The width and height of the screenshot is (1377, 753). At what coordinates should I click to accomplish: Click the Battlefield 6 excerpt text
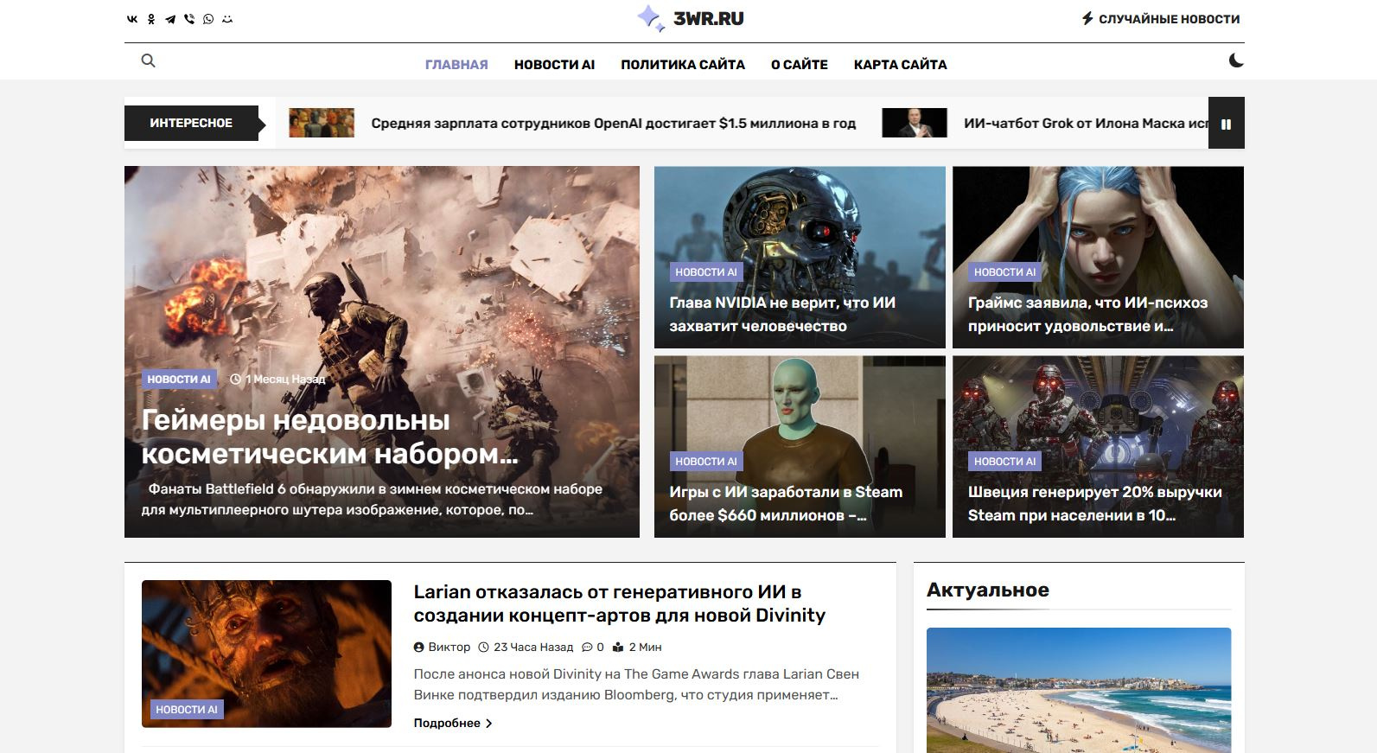(x=372, y=500)
